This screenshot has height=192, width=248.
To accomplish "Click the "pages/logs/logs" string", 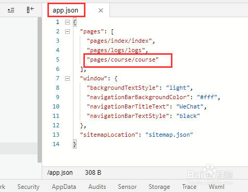I will tap(116, 51).
